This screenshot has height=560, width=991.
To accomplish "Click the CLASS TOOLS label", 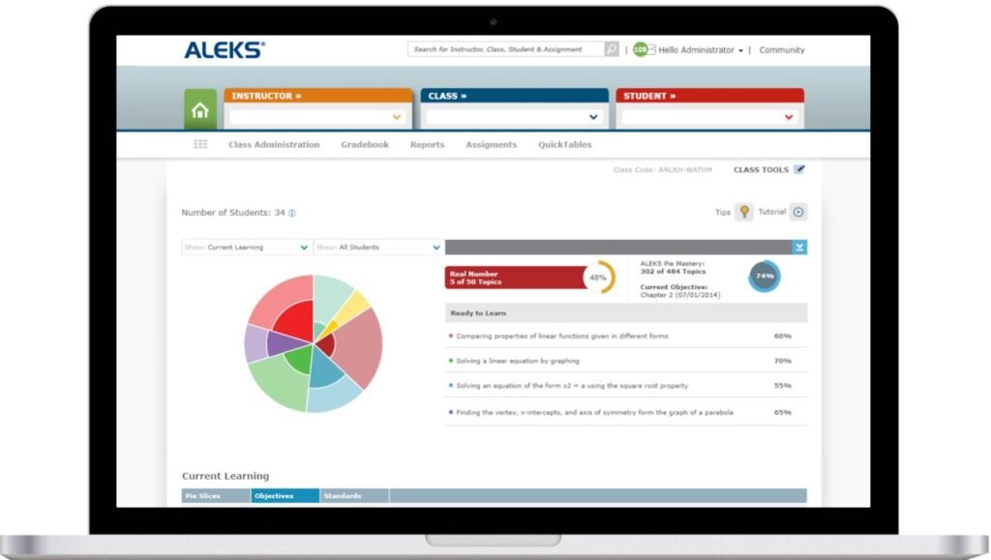I will tap(761, 170).
